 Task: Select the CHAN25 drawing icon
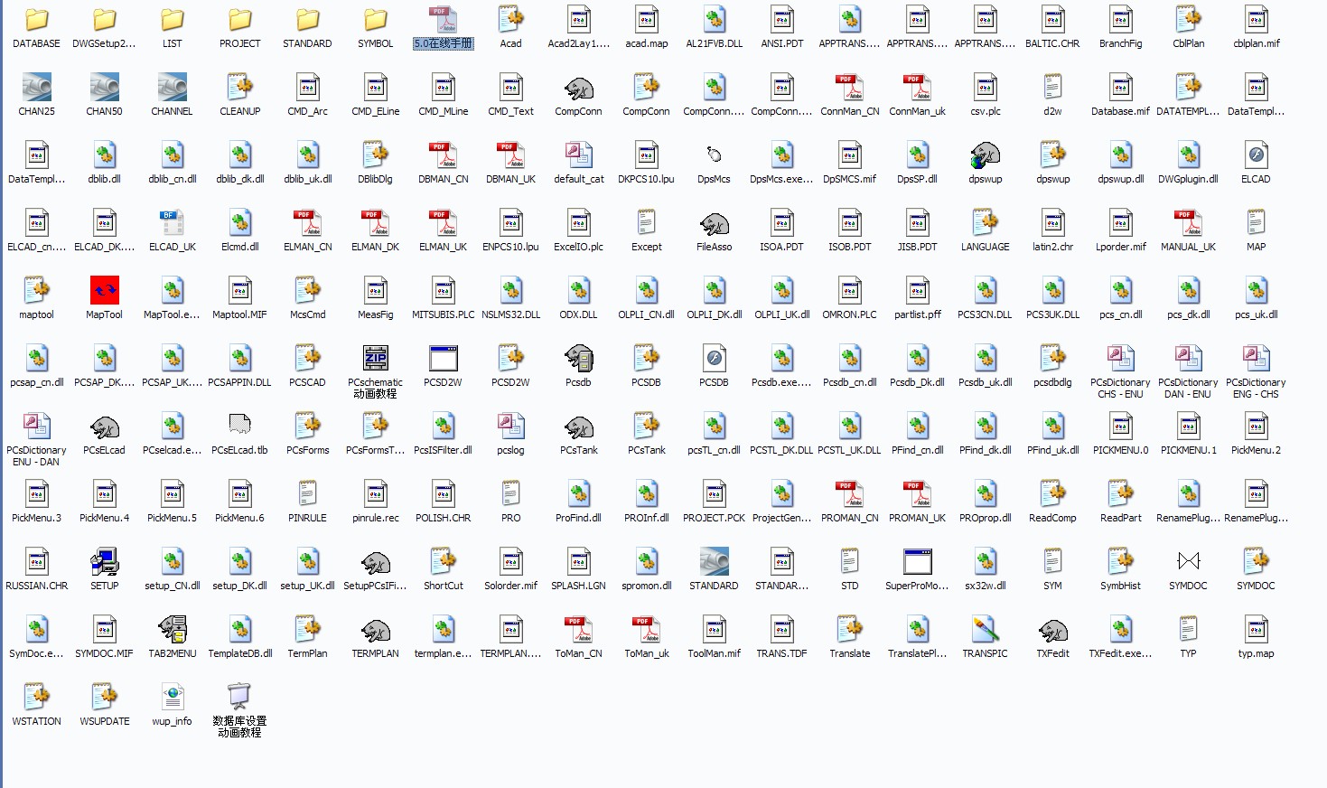37,87
